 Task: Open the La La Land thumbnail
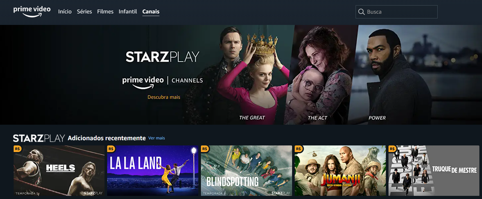tap(153, 170)
